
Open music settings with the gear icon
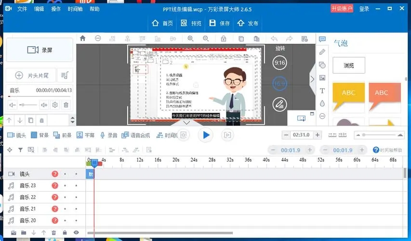tap(55, 105)
